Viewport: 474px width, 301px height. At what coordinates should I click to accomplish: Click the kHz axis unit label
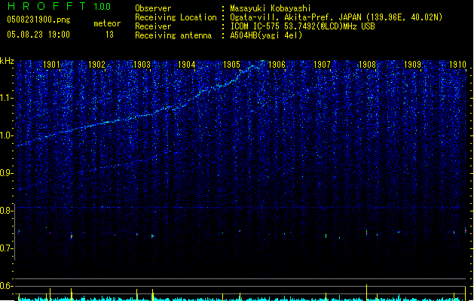click(7, 61)
